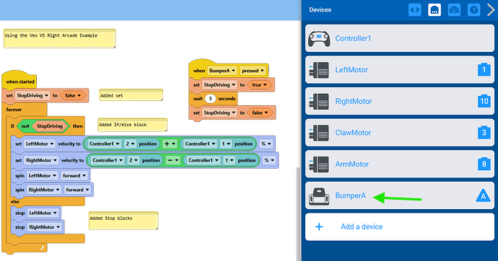The height and width of the screenshot is (261, 498).
Task: Click the ArmMotor device icon
Action: (319, 164)
